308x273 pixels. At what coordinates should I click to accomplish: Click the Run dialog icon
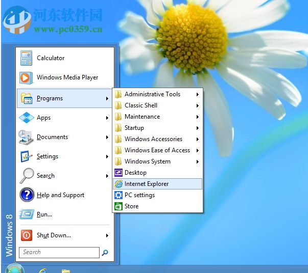pos(27,214)
